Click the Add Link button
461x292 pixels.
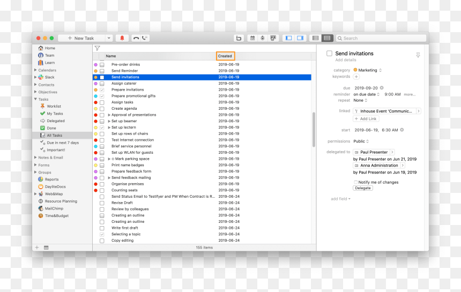click(366, 119)
